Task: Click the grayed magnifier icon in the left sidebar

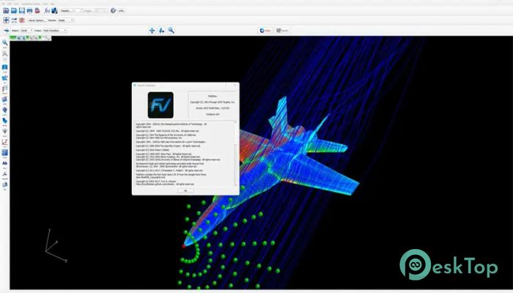Action: click(4, 54)
